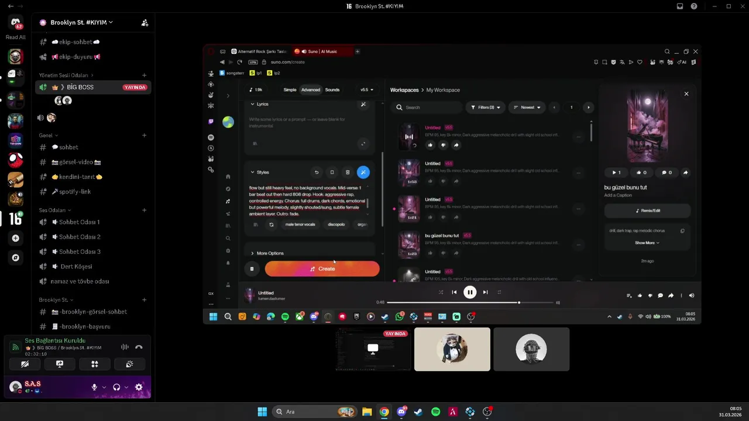The image size is (749, 421).
Task: Expand Show More in song details
Action: 647,243
